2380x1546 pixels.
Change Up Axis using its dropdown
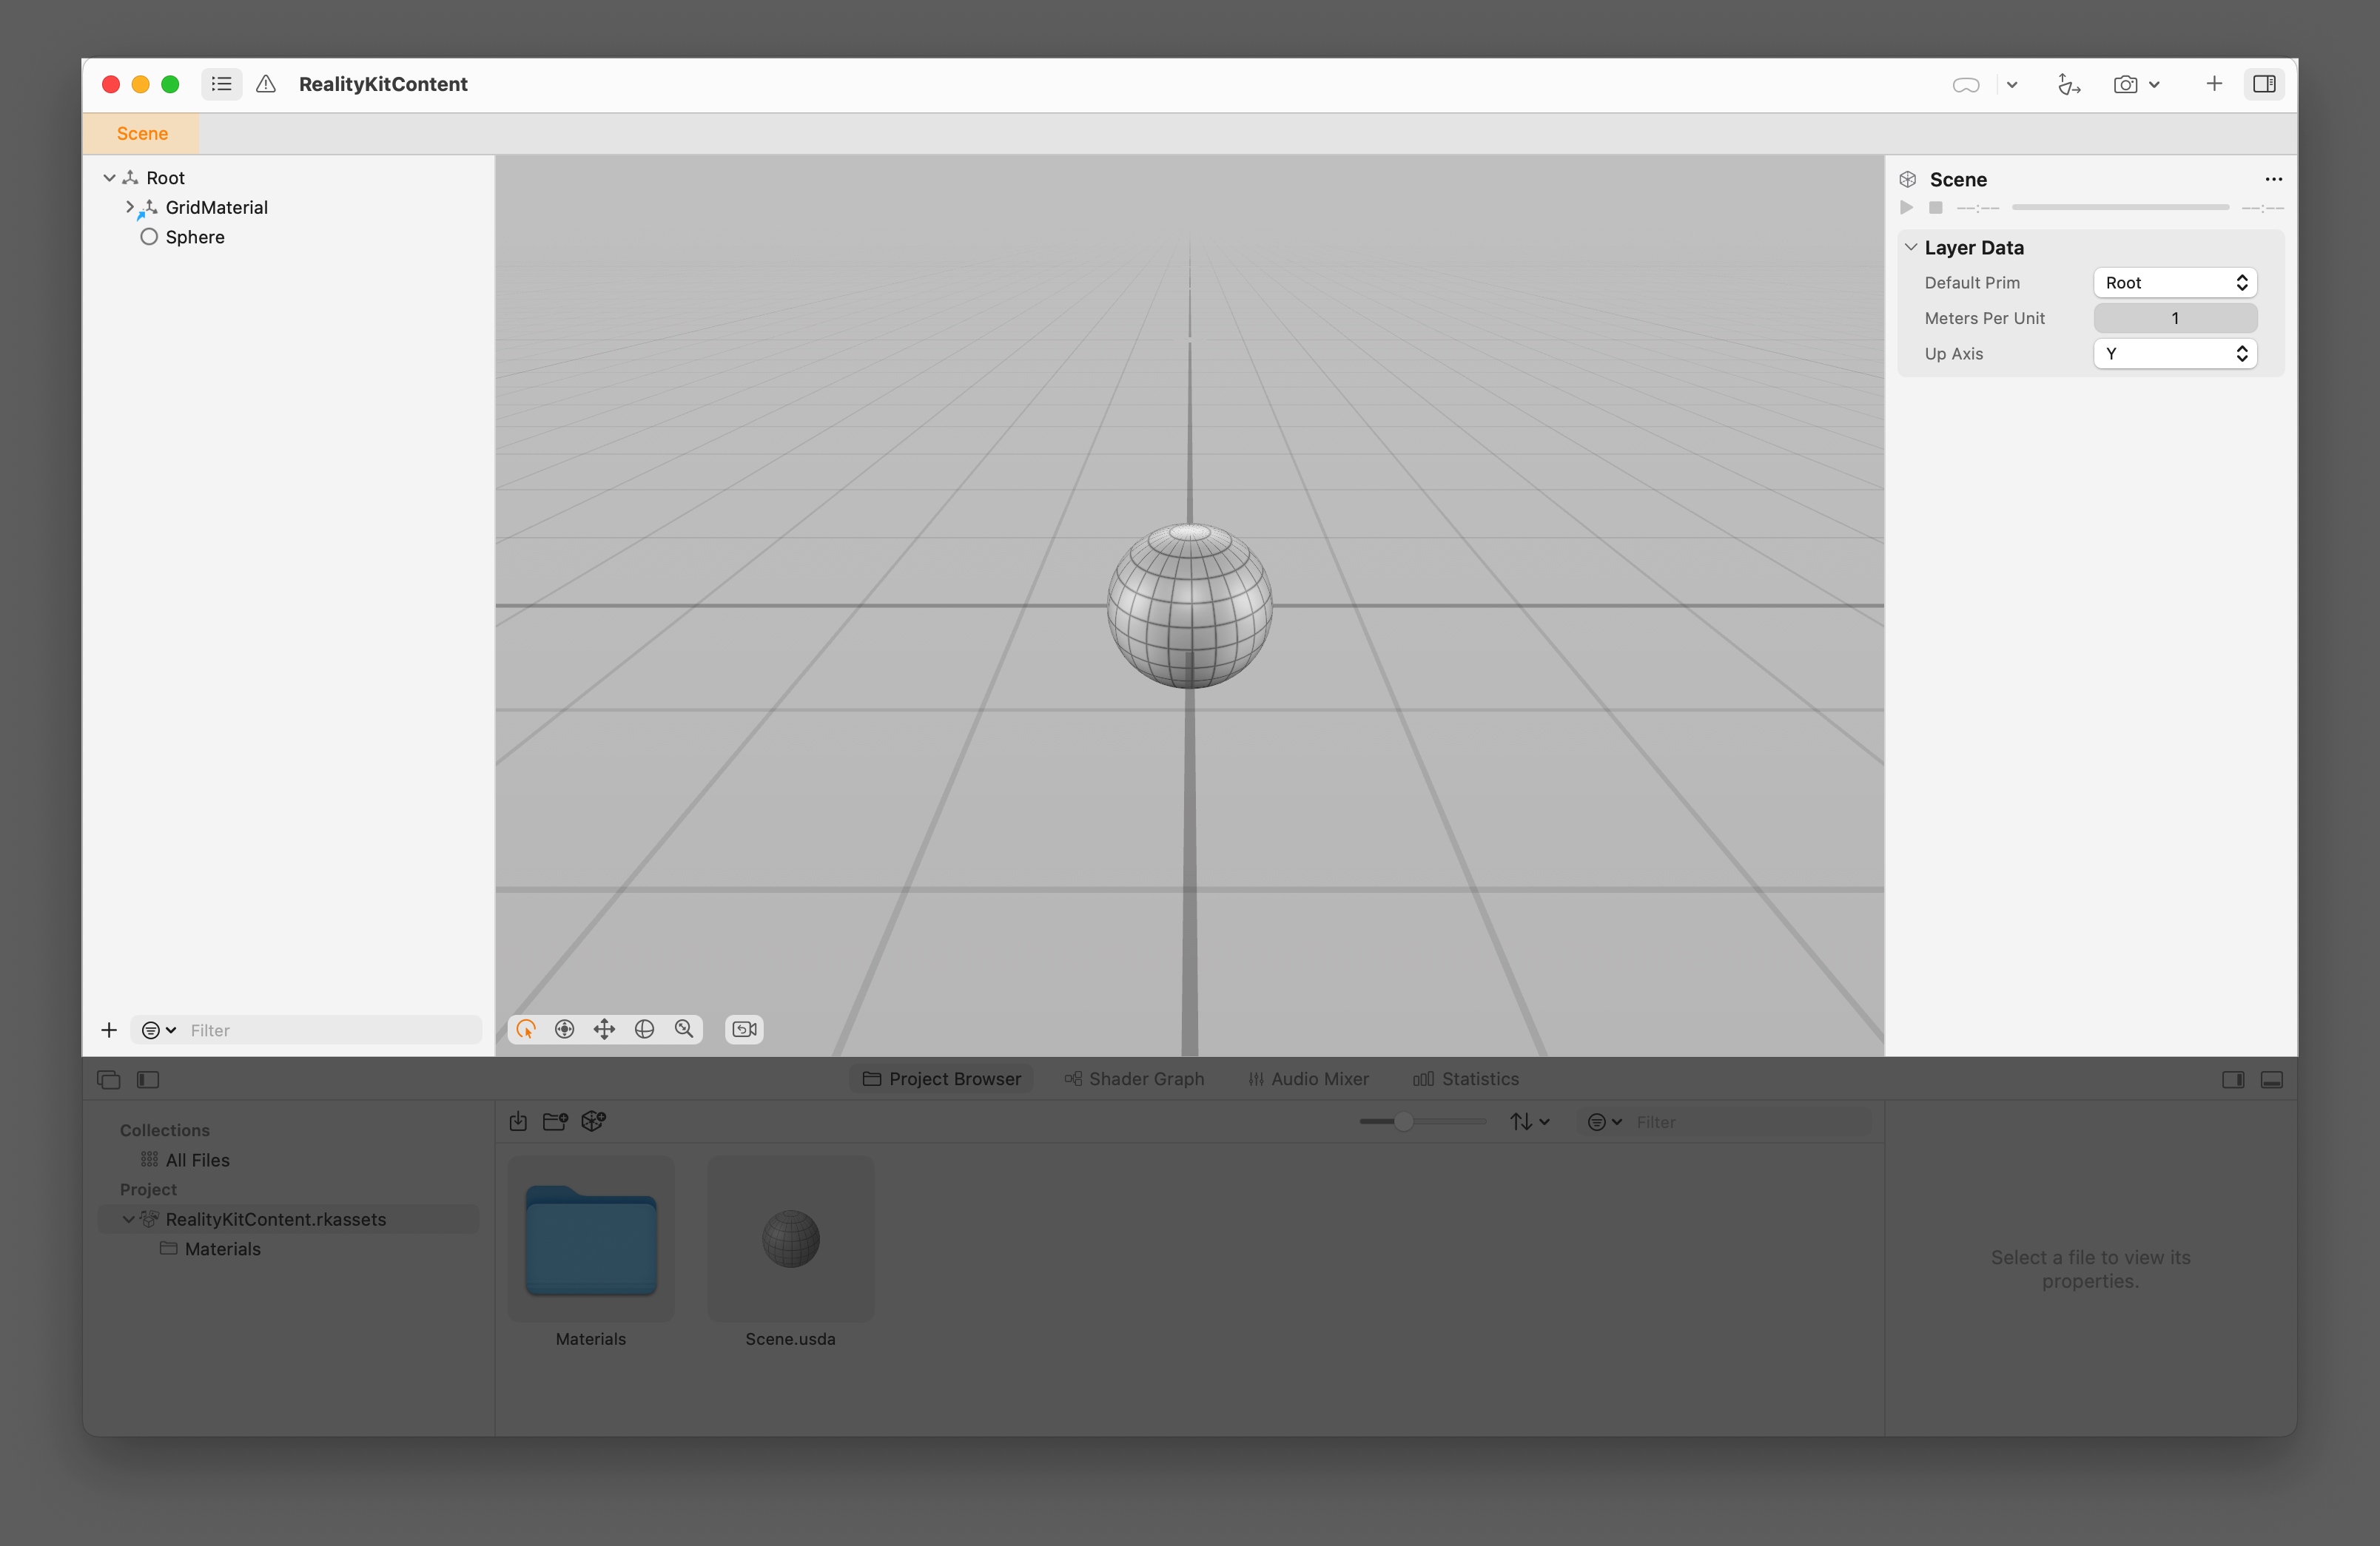point(2174,353)
